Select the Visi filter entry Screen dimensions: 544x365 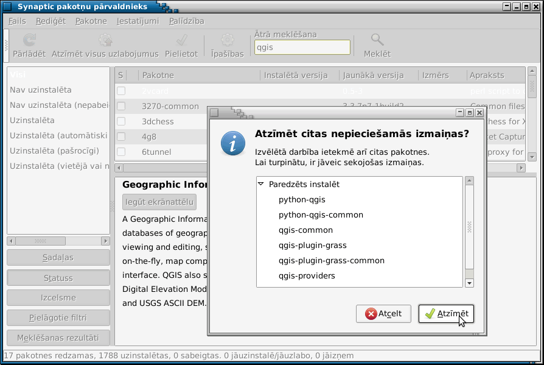pyautogui.click(x=58, y=75)
